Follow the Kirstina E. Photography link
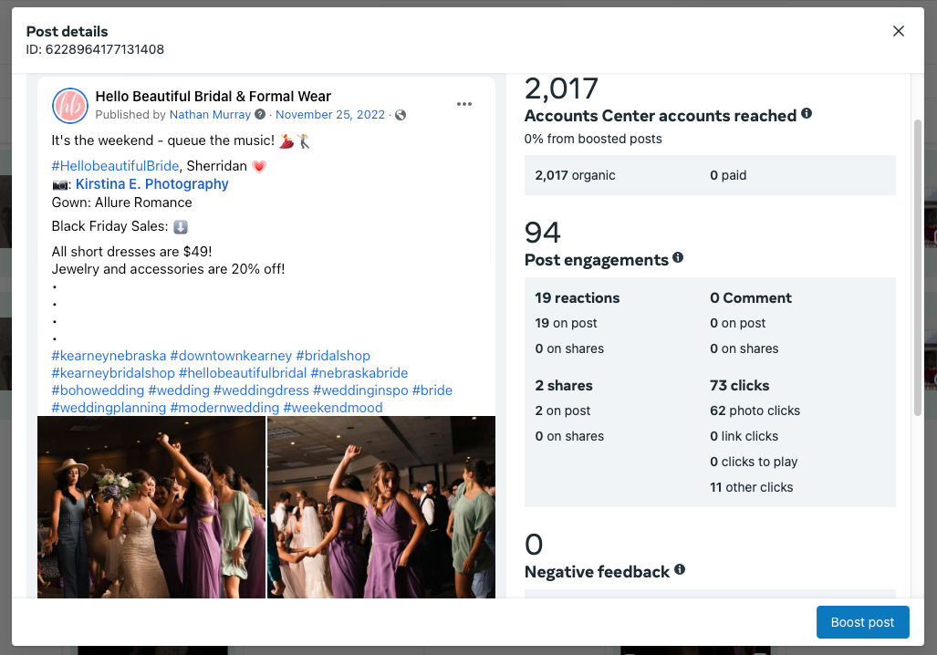 click(151, 183)
